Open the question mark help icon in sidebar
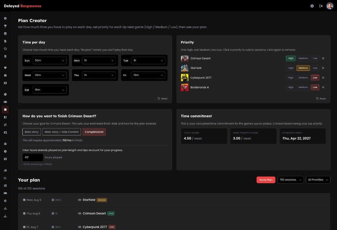 pyautogui.click(x=5, y=94)
